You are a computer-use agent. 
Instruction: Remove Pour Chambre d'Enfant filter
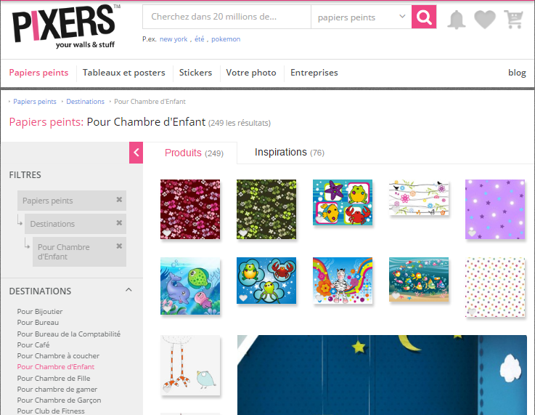(119, 246)
